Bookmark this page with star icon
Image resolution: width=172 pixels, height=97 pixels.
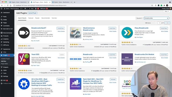[152, 5]
